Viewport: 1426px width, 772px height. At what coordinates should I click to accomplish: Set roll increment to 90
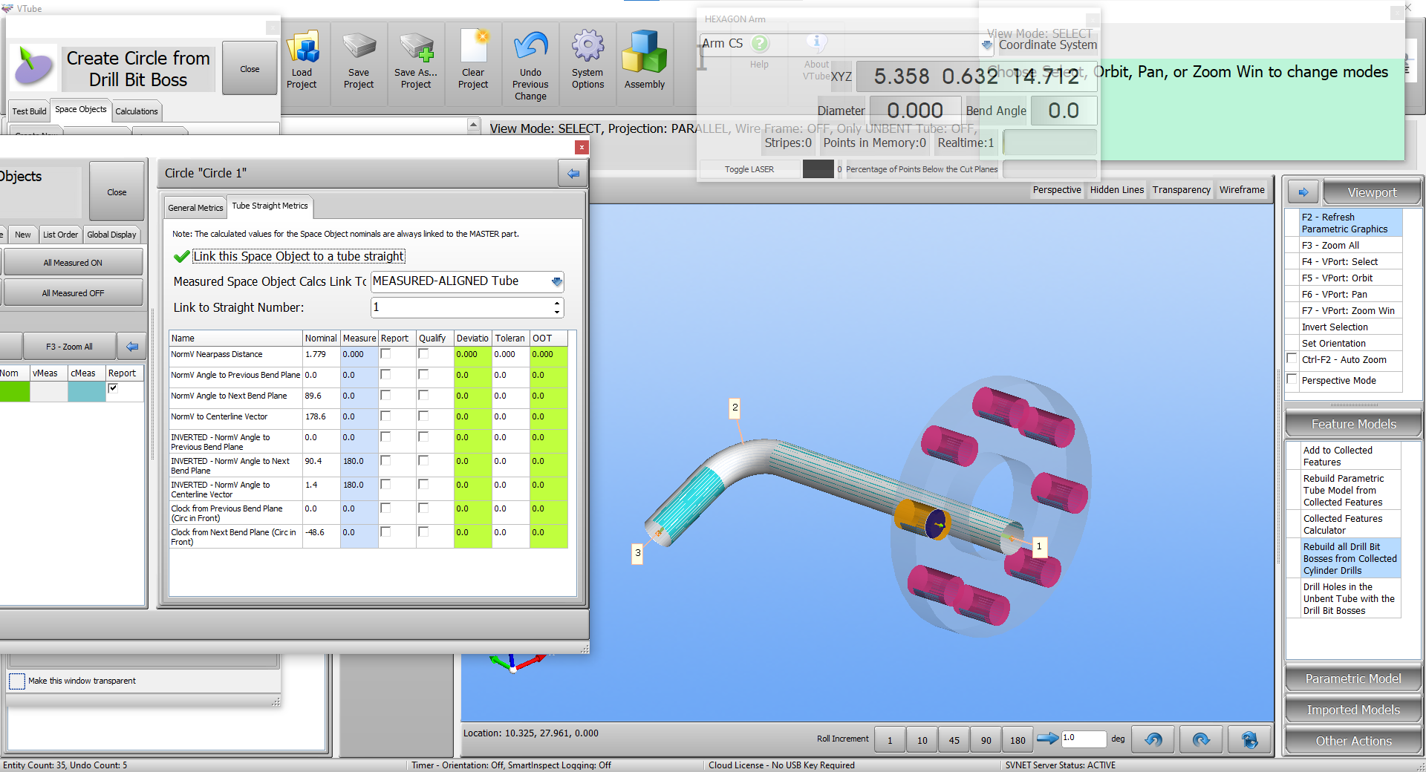click(x=986, y=739)
